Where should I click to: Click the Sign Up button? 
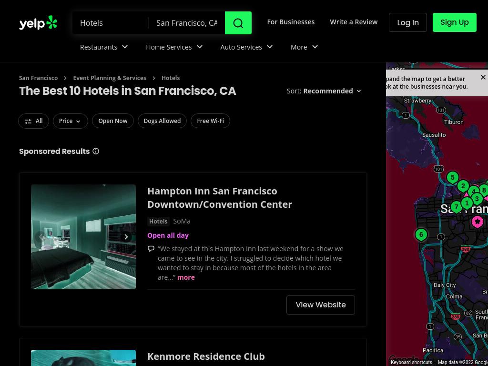(x=454, y=22)
